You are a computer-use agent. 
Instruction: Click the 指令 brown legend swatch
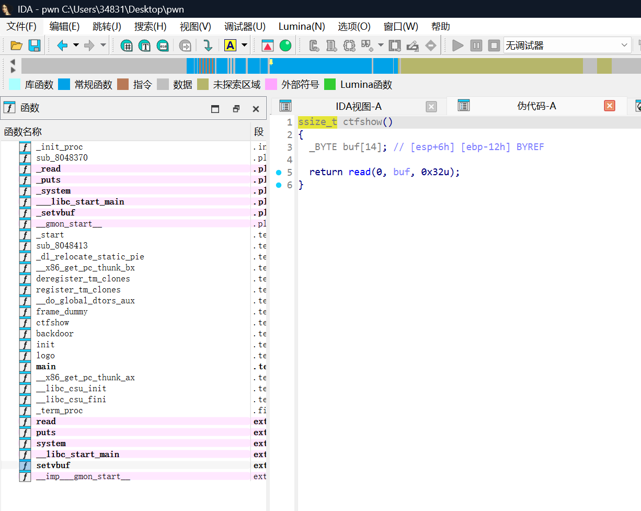click(x=123, y=84)
